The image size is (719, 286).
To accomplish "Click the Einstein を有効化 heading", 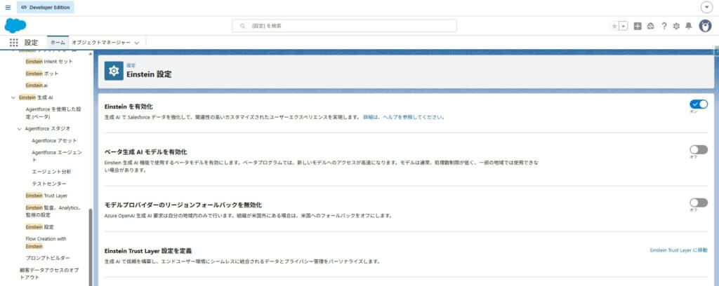I will coord(129,107).
